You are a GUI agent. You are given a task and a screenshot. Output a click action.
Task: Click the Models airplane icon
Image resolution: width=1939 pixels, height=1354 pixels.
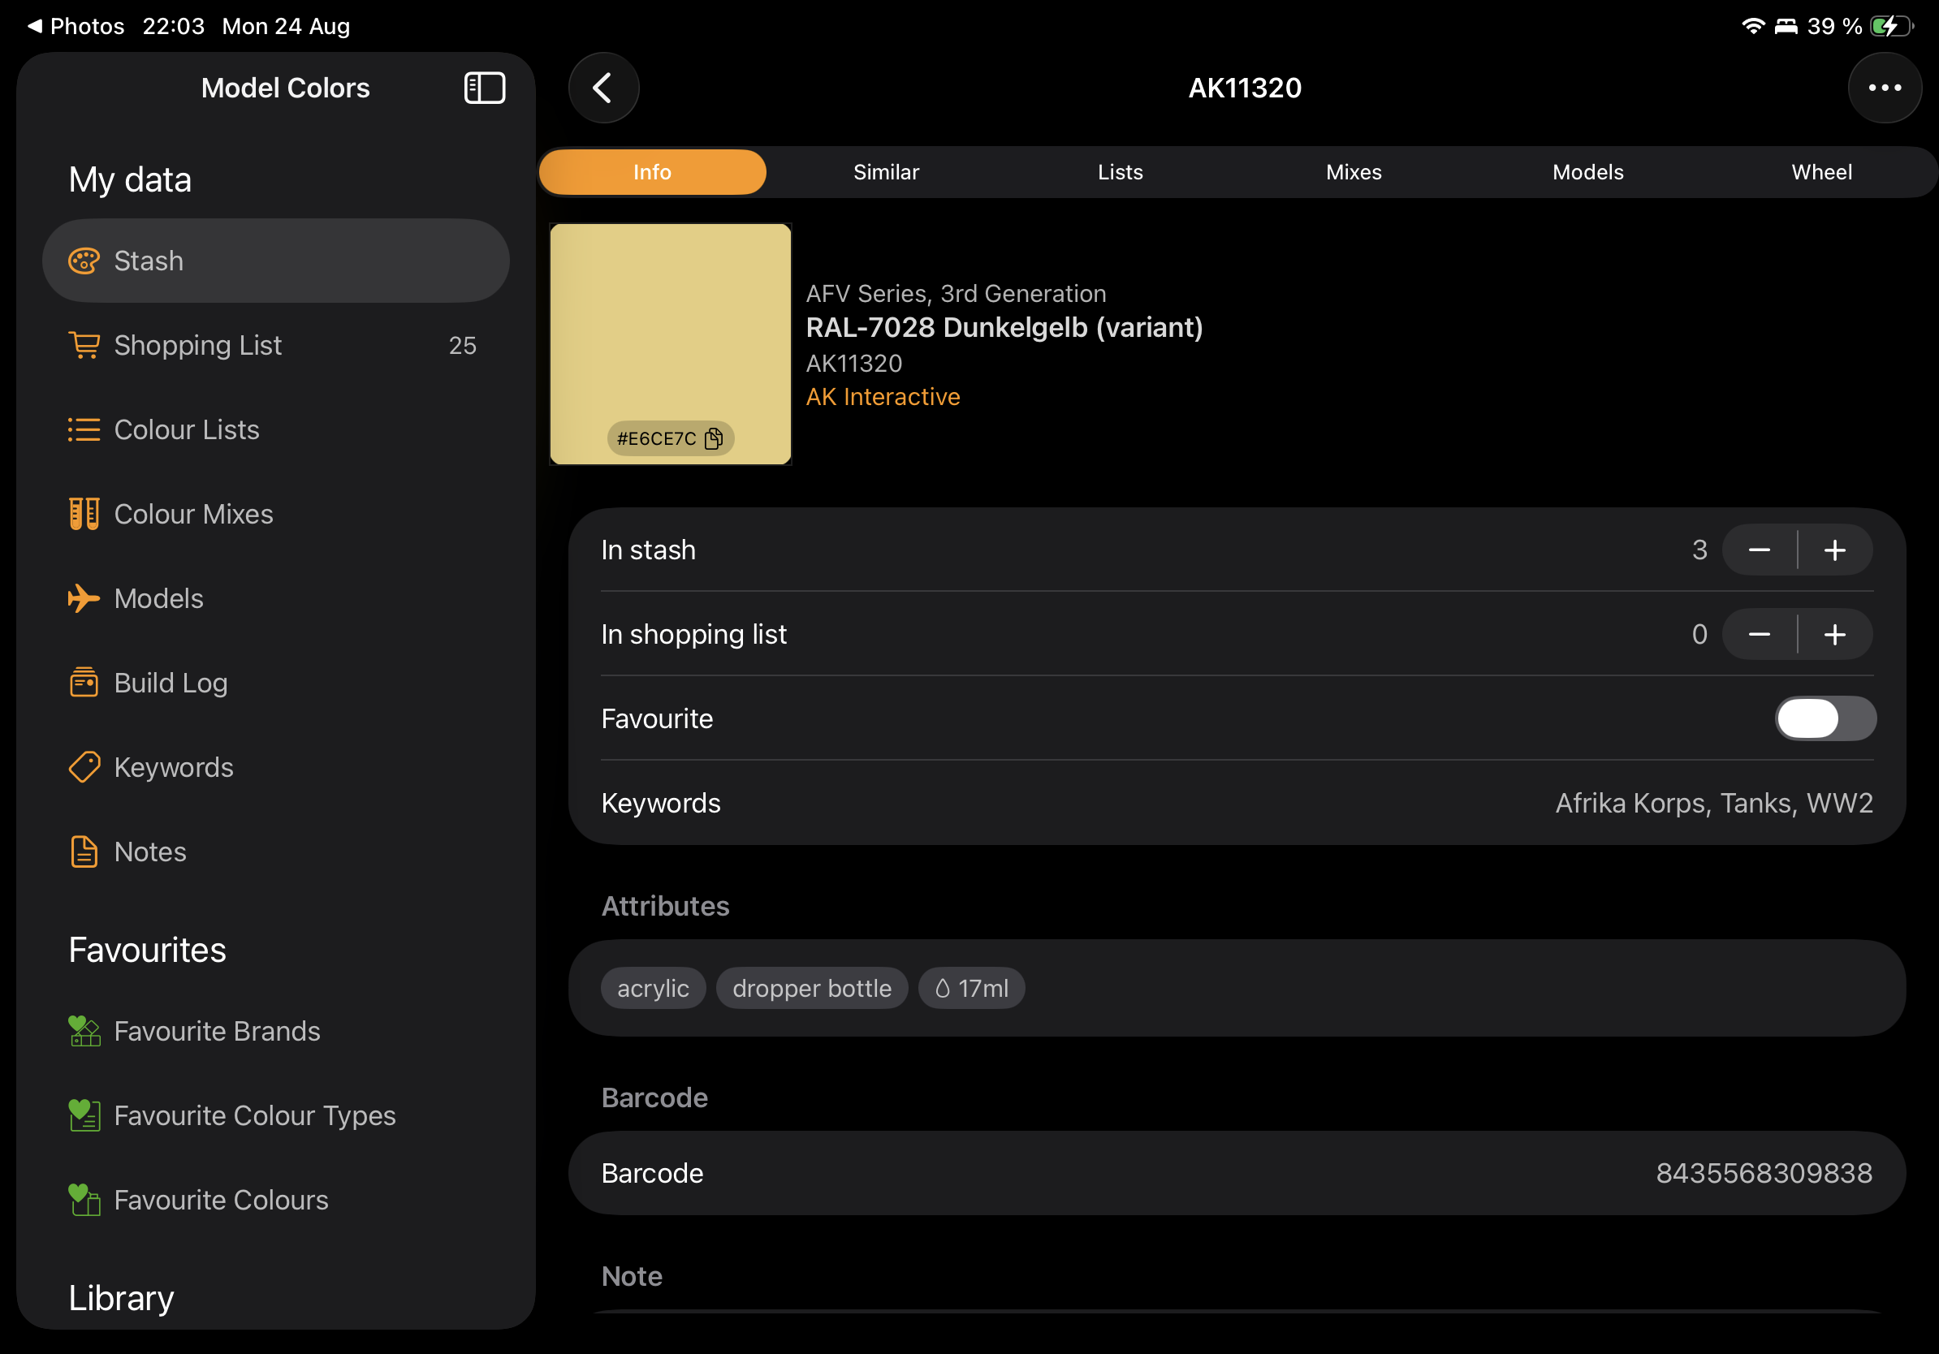(84, 598)
